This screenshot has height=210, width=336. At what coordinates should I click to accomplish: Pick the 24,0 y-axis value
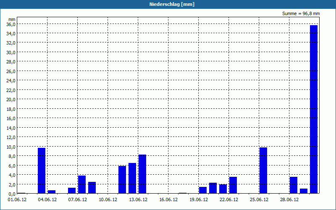[11, 81]
